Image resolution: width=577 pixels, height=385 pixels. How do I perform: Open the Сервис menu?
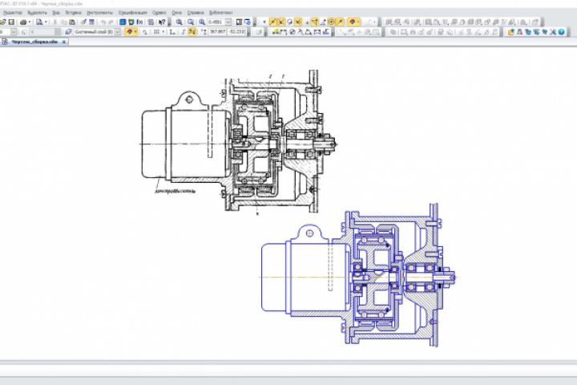(159, 13)
